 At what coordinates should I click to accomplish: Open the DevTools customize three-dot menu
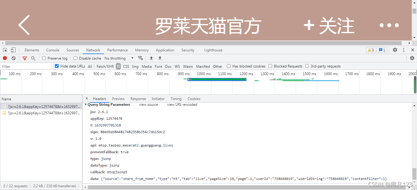tap(404, 50)
